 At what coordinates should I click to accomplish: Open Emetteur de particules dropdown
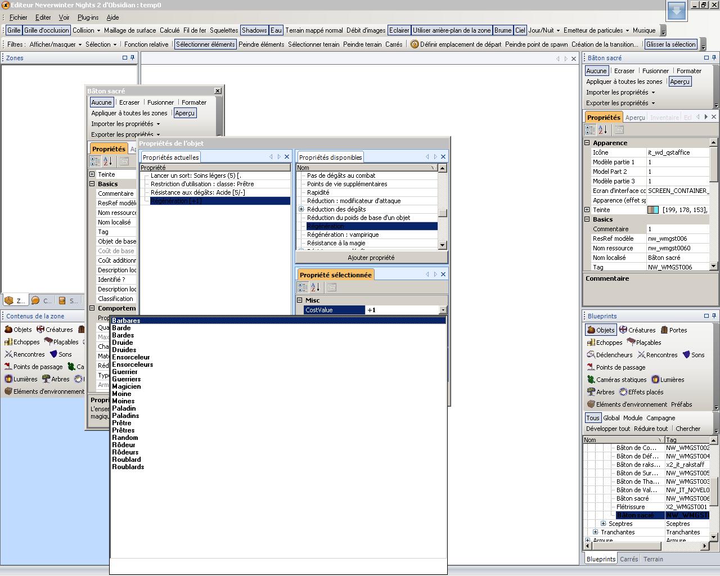click(596, 30)
